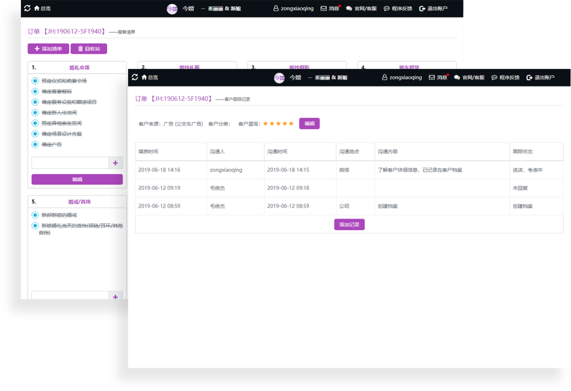Open 官网/客服 in the front window

(x=469, y=78)
